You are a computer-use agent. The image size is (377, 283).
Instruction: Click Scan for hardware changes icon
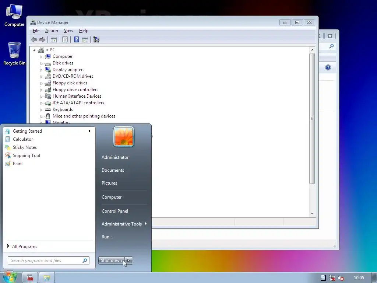tap(96, 39)
